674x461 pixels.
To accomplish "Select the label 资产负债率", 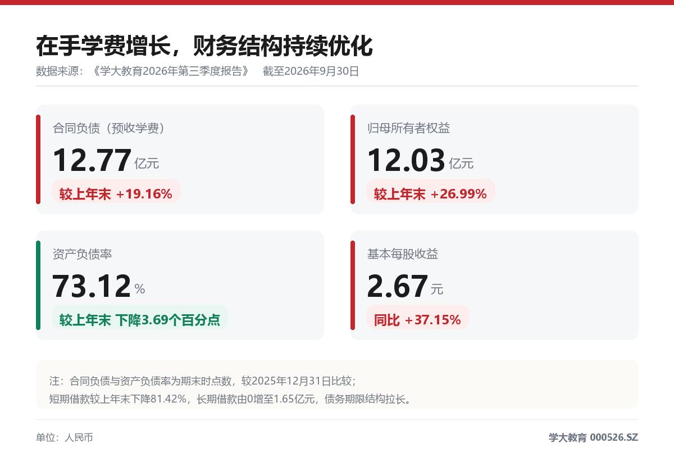I will pyautogui.click(x=82, y=254).
